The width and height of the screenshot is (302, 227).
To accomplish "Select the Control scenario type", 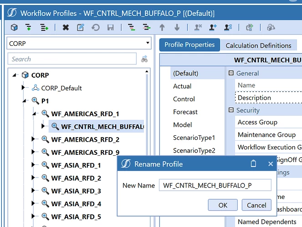I will pyautogui.click(x=197, y=99).
